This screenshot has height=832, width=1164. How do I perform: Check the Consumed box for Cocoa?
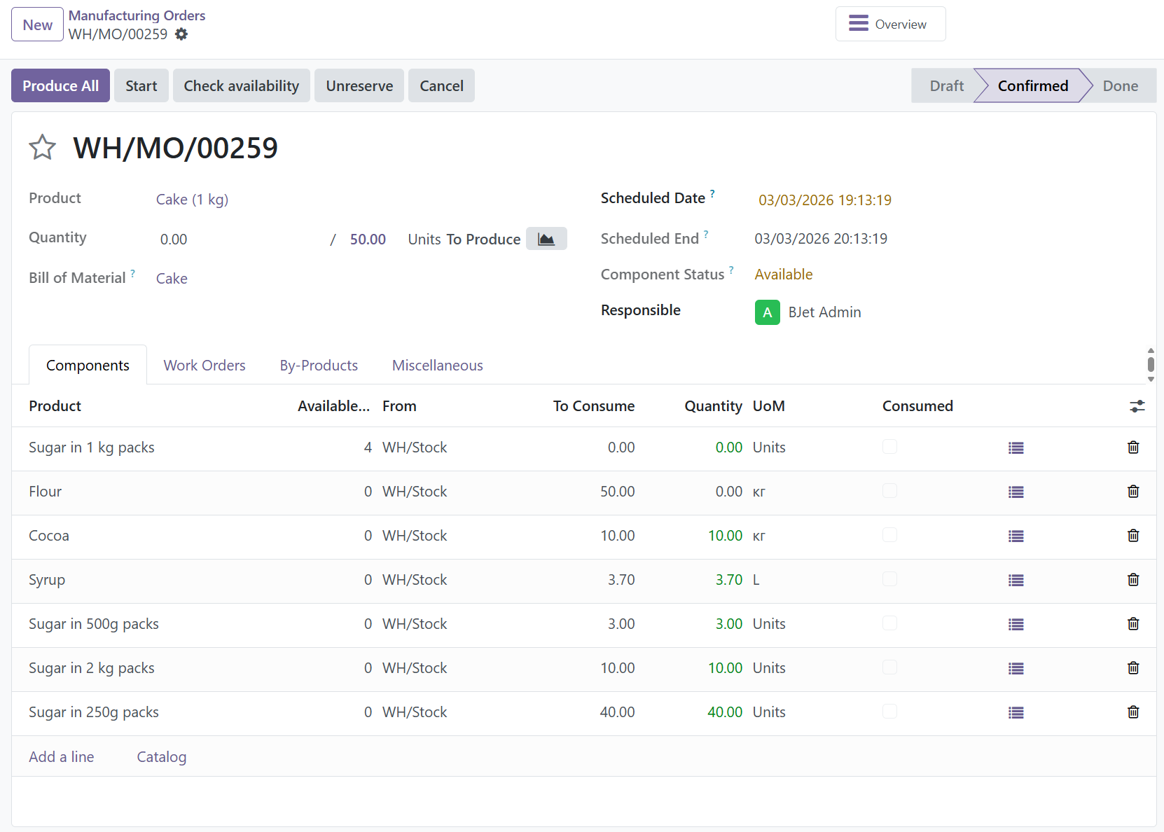tap(889, 535)
